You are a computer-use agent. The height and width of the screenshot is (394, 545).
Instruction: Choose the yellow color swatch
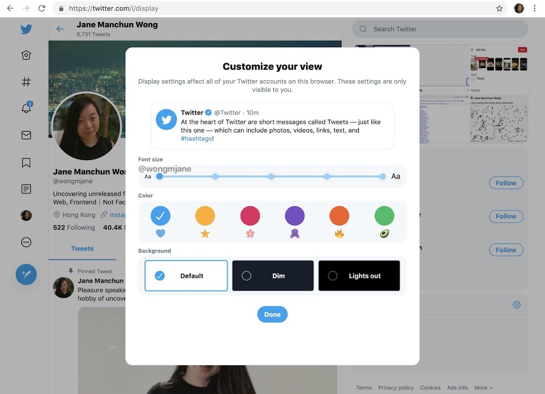coord(205,216)
